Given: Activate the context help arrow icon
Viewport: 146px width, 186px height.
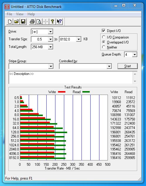Looking at the screenshot, I should tap(59, 21).
